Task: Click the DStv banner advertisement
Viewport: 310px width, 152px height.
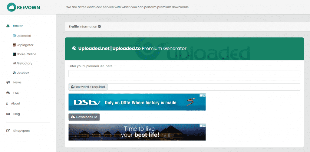Action: [x=137, y=102]
